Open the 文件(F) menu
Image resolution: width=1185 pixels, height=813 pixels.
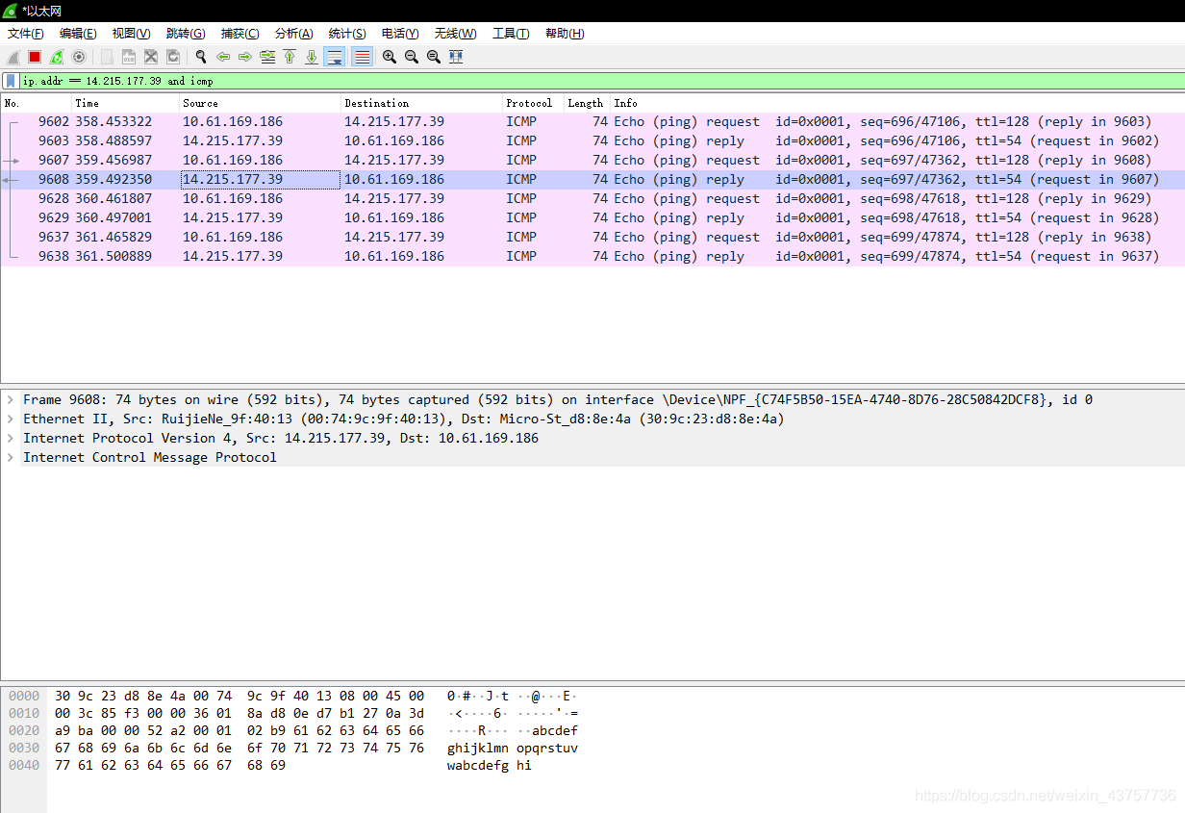(x=26, y=34)
